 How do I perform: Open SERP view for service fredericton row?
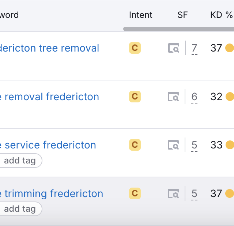point(174,145)
